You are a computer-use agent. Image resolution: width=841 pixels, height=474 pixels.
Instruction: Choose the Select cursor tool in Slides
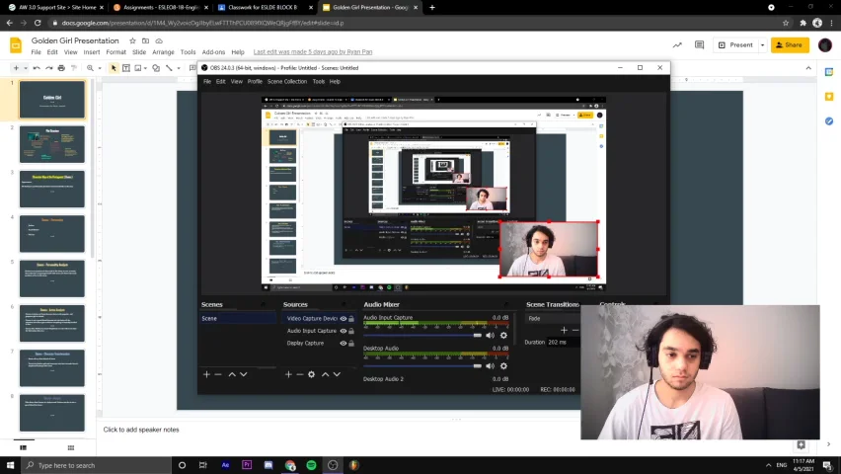(x=114, y=68)
